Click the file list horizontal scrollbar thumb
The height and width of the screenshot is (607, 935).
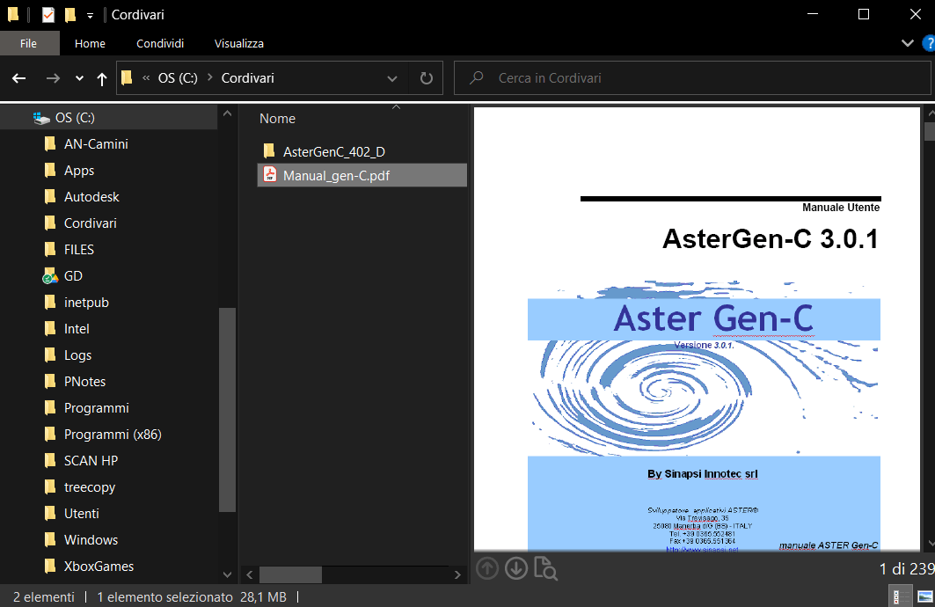point(290,574)
